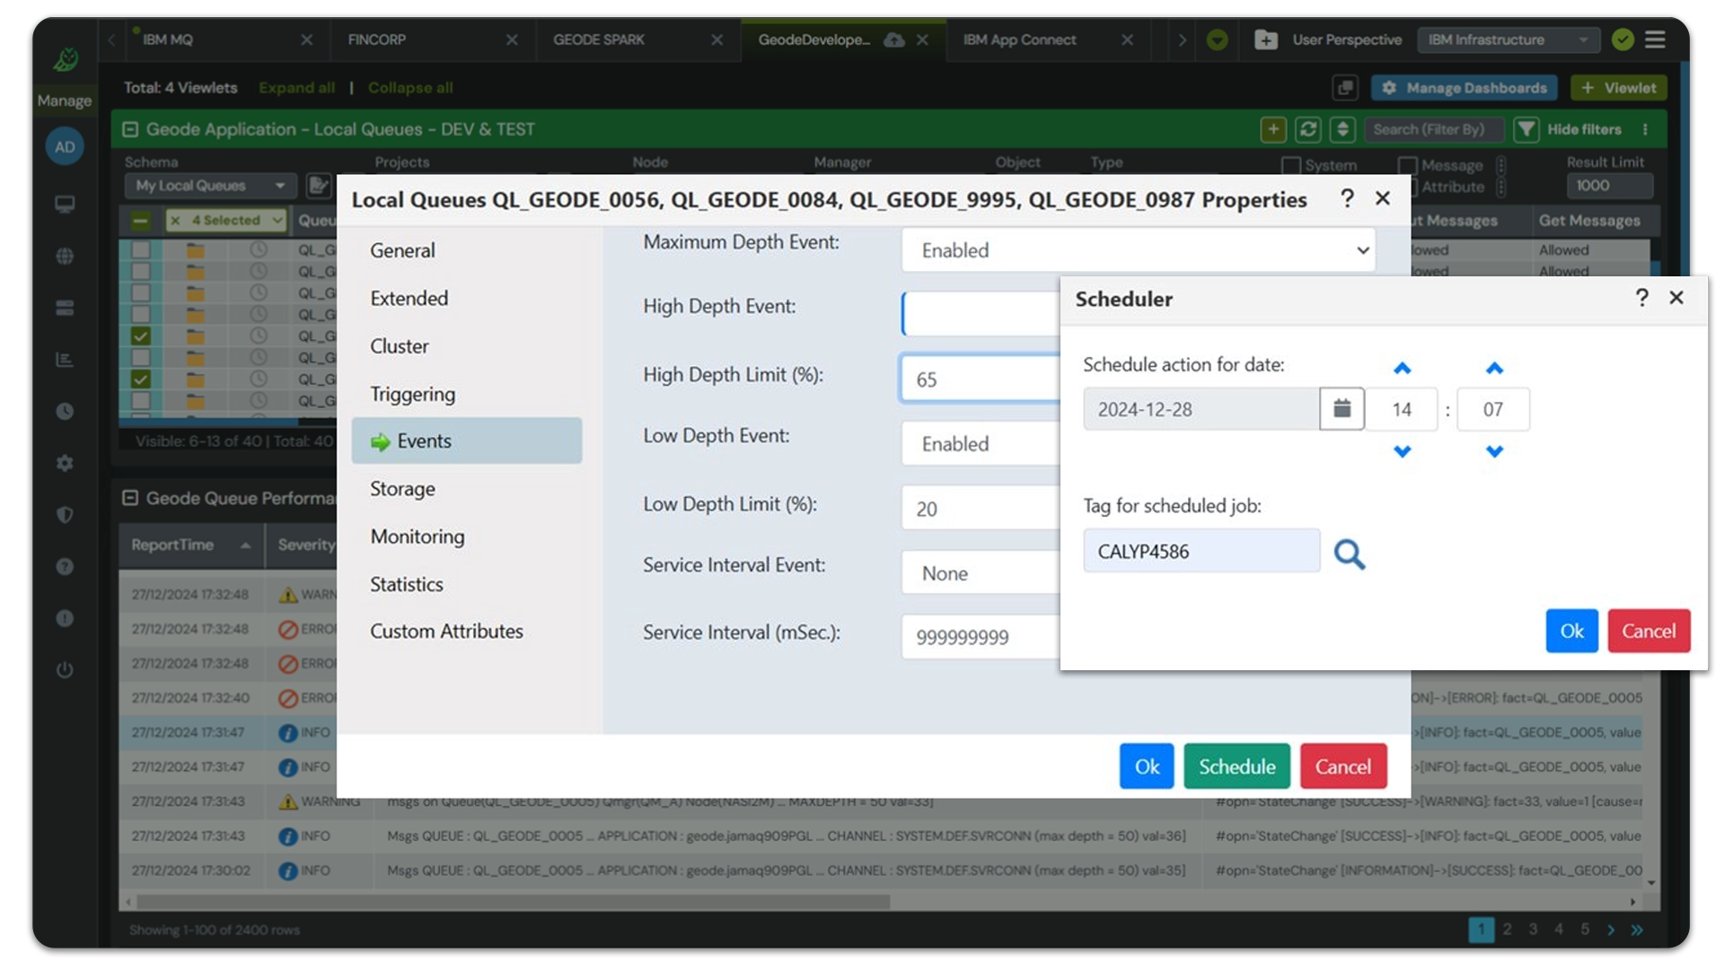Refresh the Geode Application Local Queues viewlet
Image resolution: width=1724 pixels, height=969 pixels.
point(1307,129)
